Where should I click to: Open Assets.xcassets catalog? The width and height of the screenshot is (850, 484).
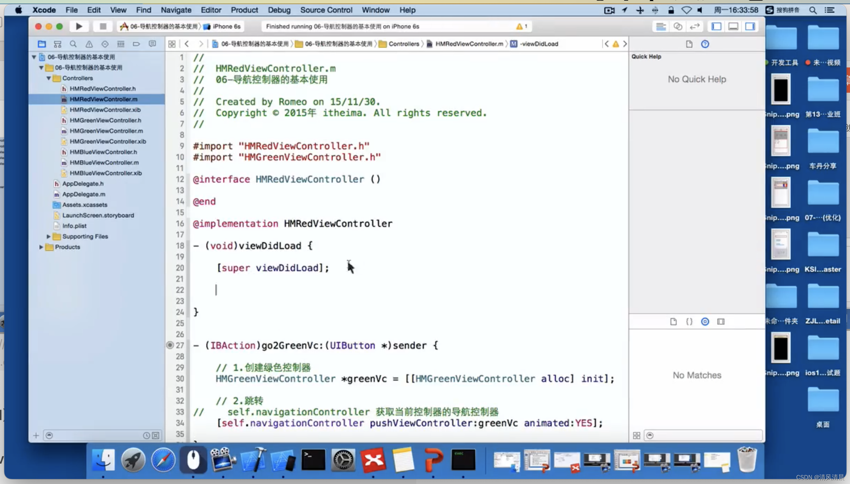(x=85, y=204)
